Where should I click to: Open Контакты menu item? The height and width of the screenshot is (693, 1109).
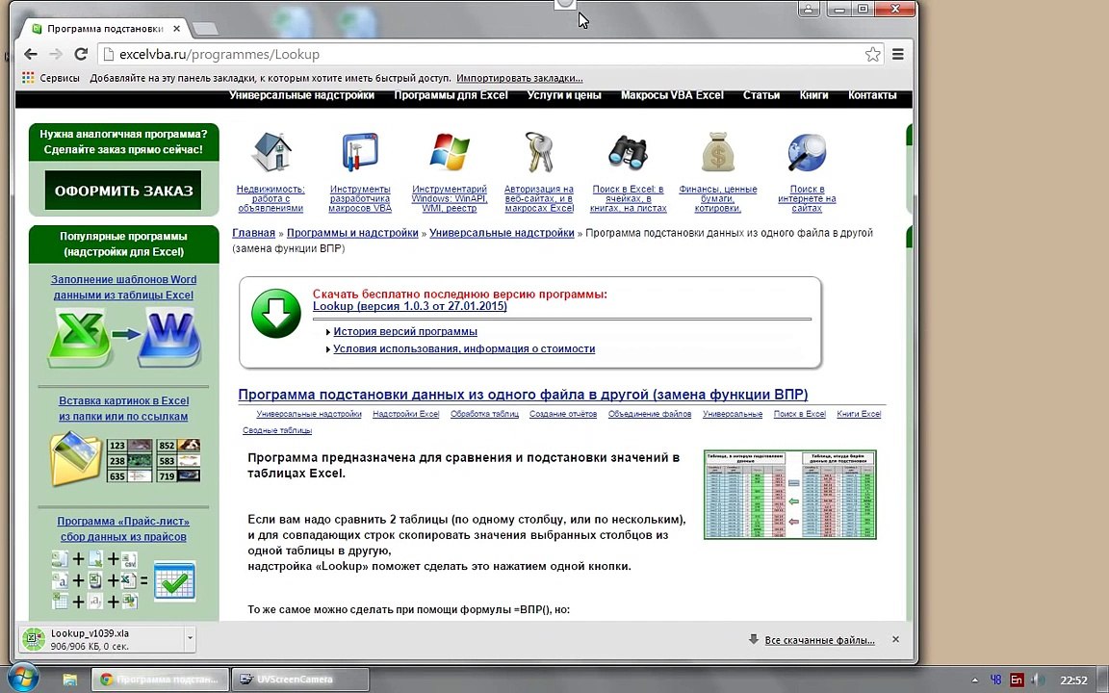872,95
